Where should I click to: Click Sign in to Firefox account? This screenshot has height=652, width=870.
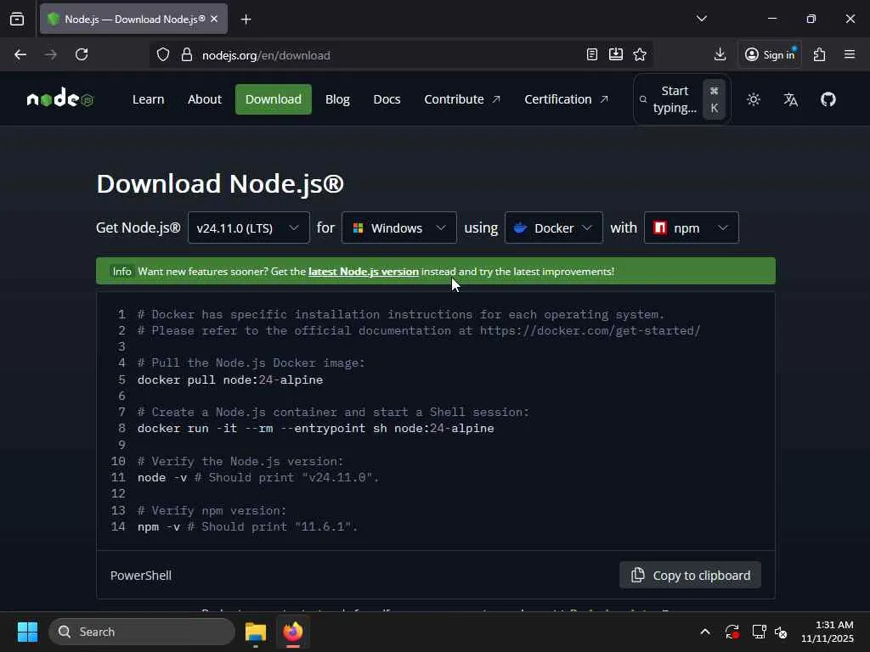(770, 54)
